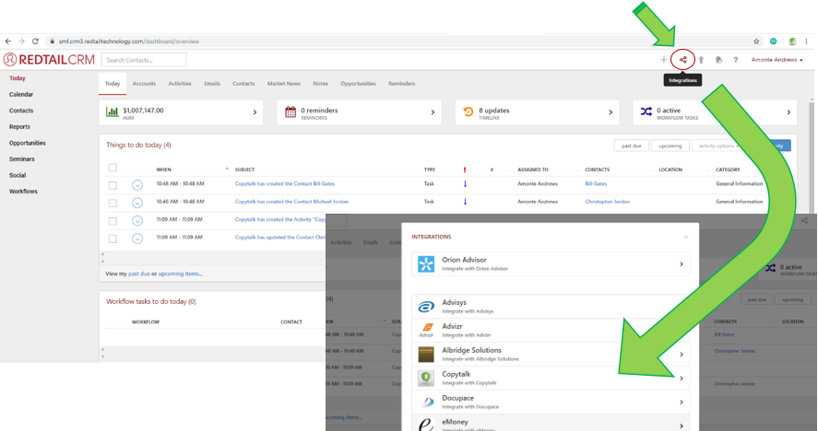Click the Docupace logo icon
The height and width of the screenshot is (431, 818).
click(x=427, y=402)
